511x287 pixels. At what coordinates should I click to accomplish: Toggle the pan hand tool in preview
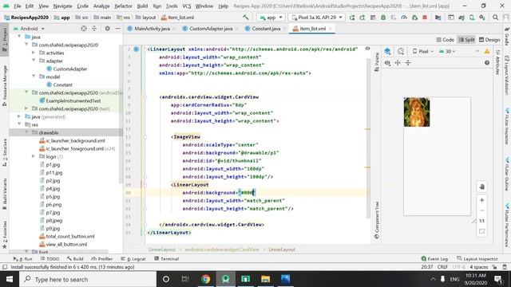tap(481, 187)
